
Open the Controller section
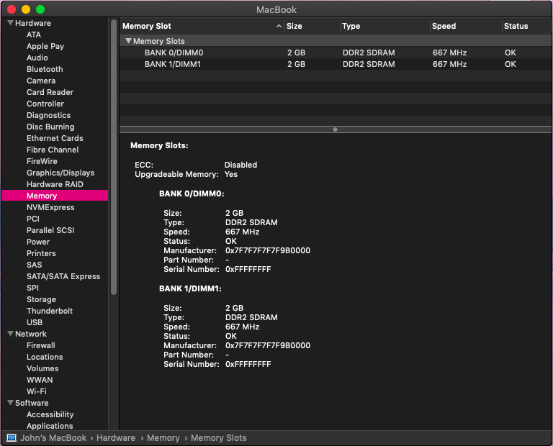coord(45,104)
